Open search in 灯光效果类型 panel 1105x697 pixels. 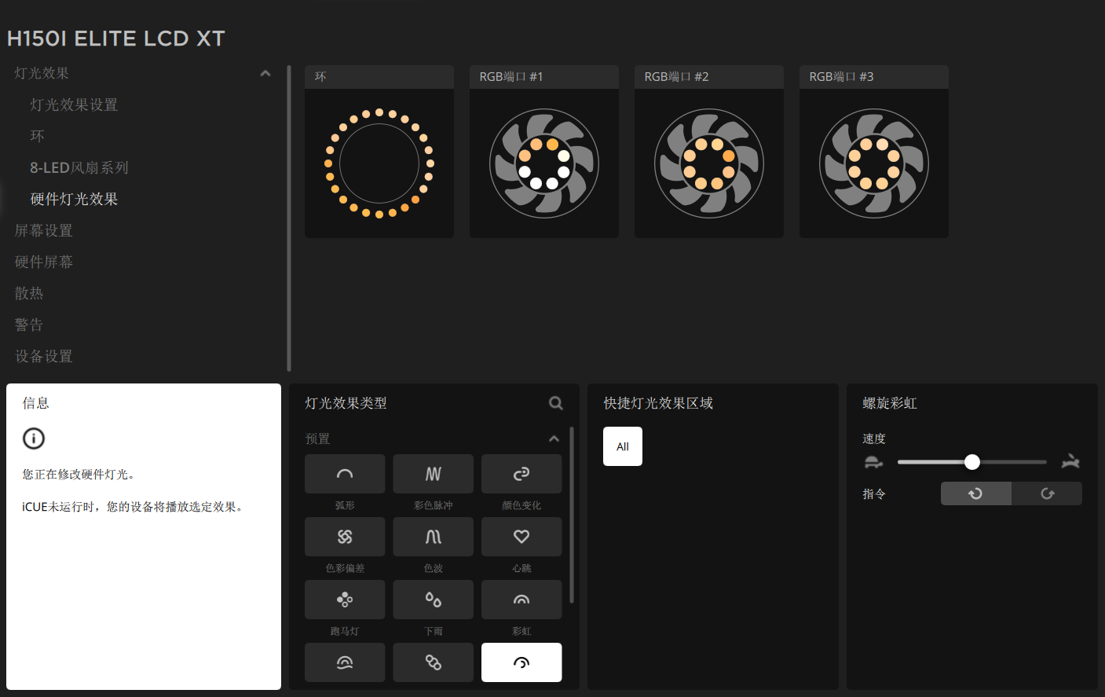tap(556, 403)
